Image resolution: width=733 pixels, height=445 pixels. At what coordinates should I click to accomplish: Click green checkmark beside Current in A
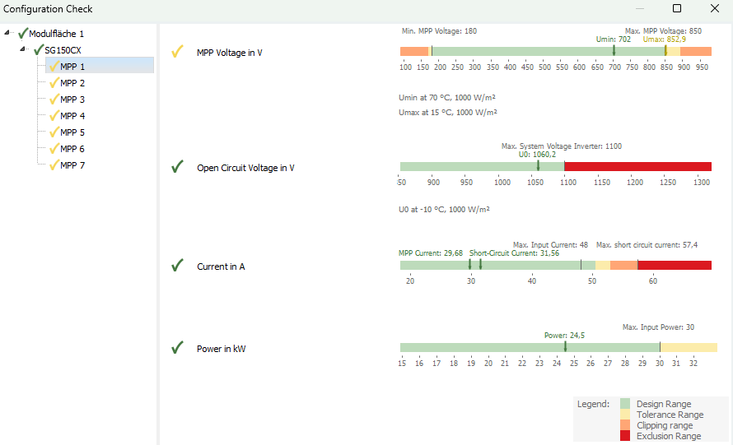coord(177,266)
